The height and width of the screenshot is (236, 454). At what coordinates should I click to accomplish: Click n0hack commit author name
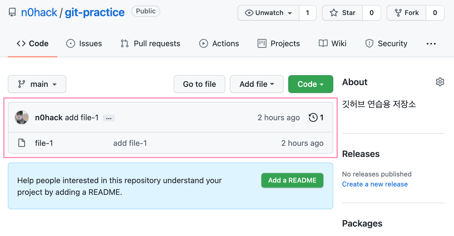[x=49, y=117]
